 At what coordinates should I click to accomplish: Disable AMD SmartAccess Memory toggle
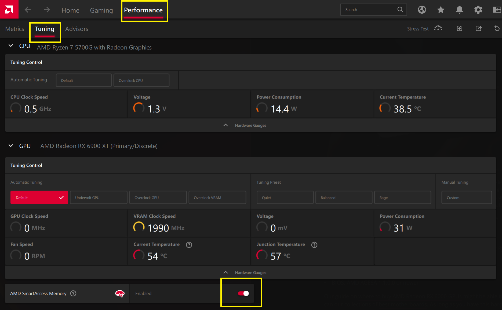point(243,293)
